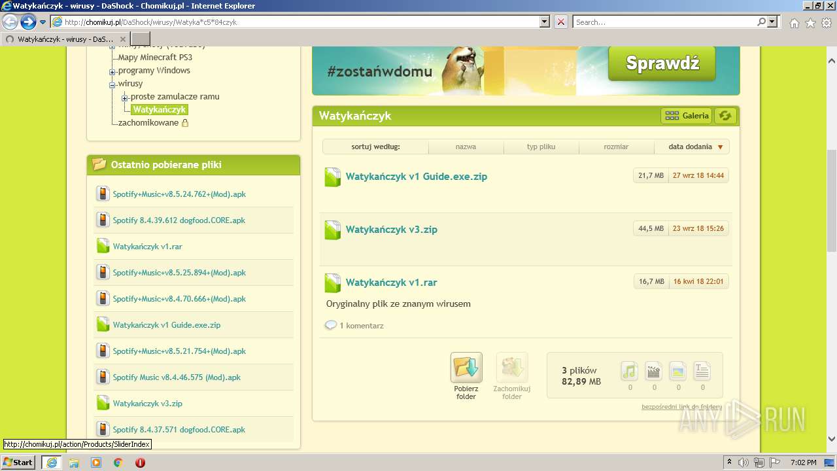Click the Galeria view button

coord(687,116)
